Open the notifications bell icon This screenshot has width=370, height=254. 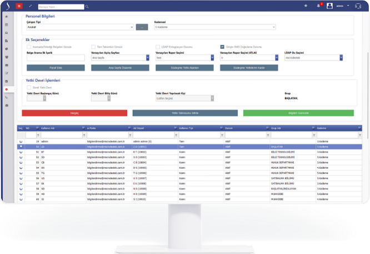pyautogui.click(x=318, y=6)
